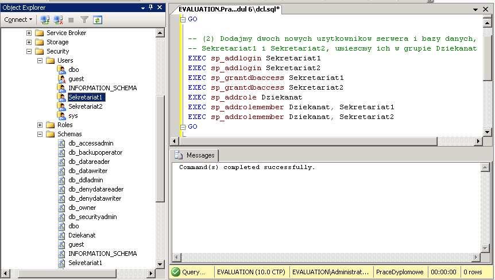The height and width of the screenshot is (280, 495).
Task: Collapse the Security folder
Action: pos(29,51)
